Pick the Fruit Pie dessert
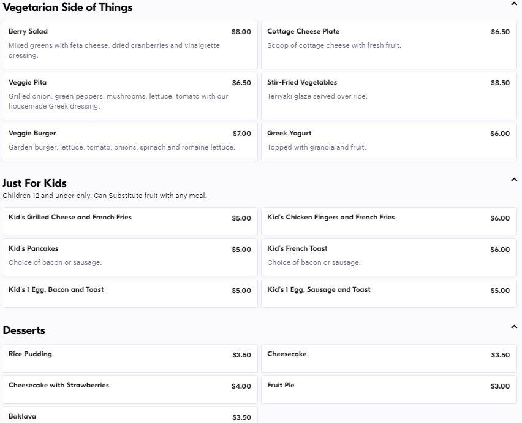The image size is (522, 423). pos(388,389)
